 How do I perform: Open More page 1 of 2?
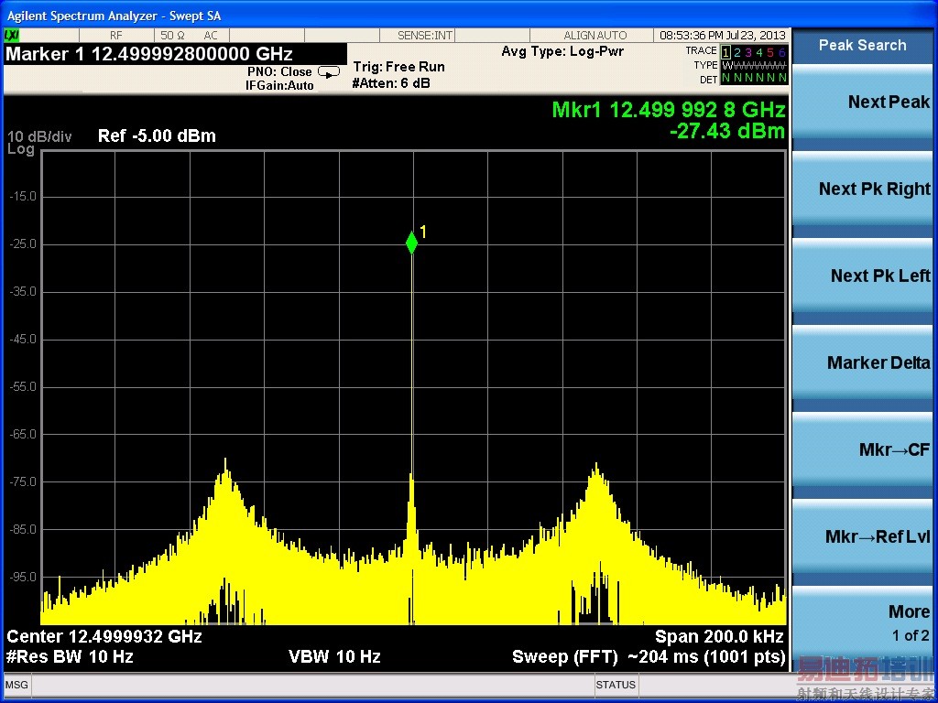863,622
